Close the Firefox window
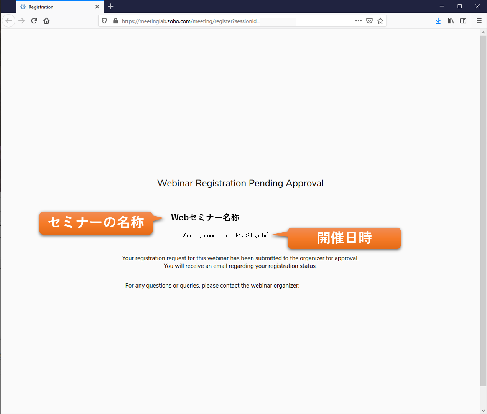Screen dimensions: 487x414 (x=477, y=6)
